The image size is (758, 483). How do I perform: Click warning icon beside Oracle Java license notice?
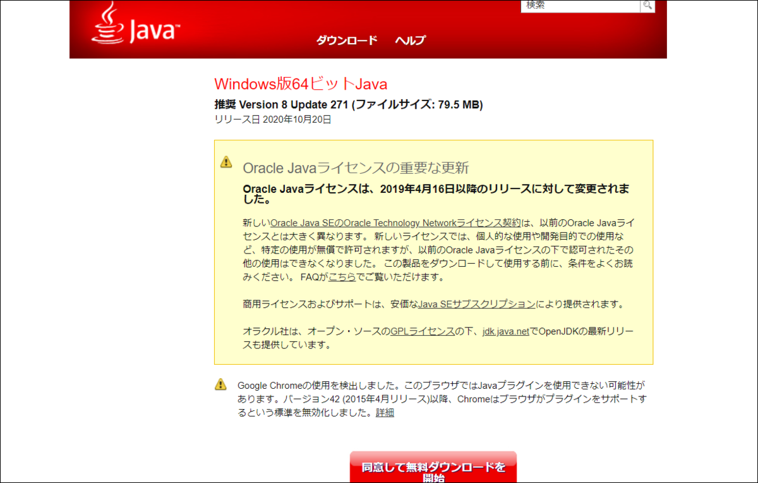click(x=226, y=162)
